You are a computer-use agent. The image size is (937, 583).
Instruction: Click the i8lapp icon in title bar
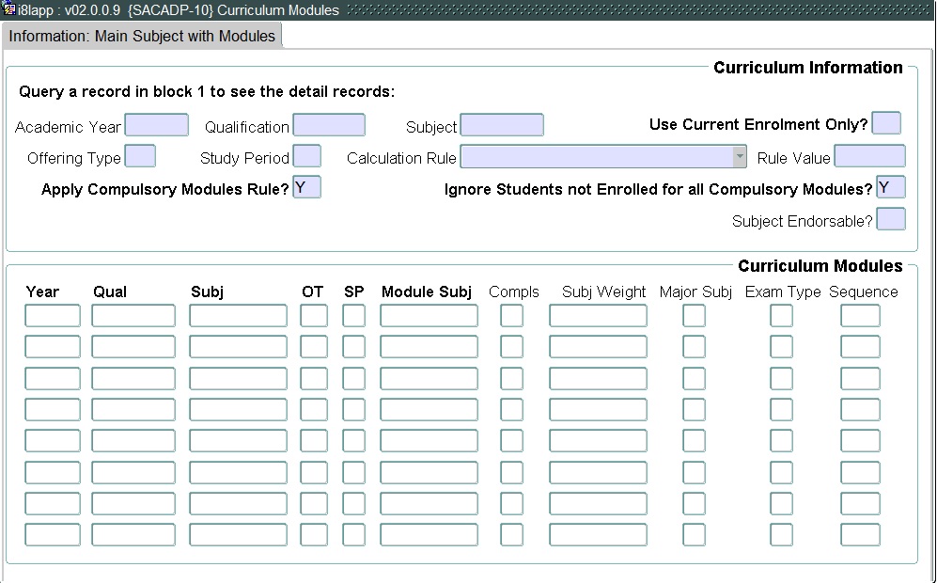pos(9,9)
